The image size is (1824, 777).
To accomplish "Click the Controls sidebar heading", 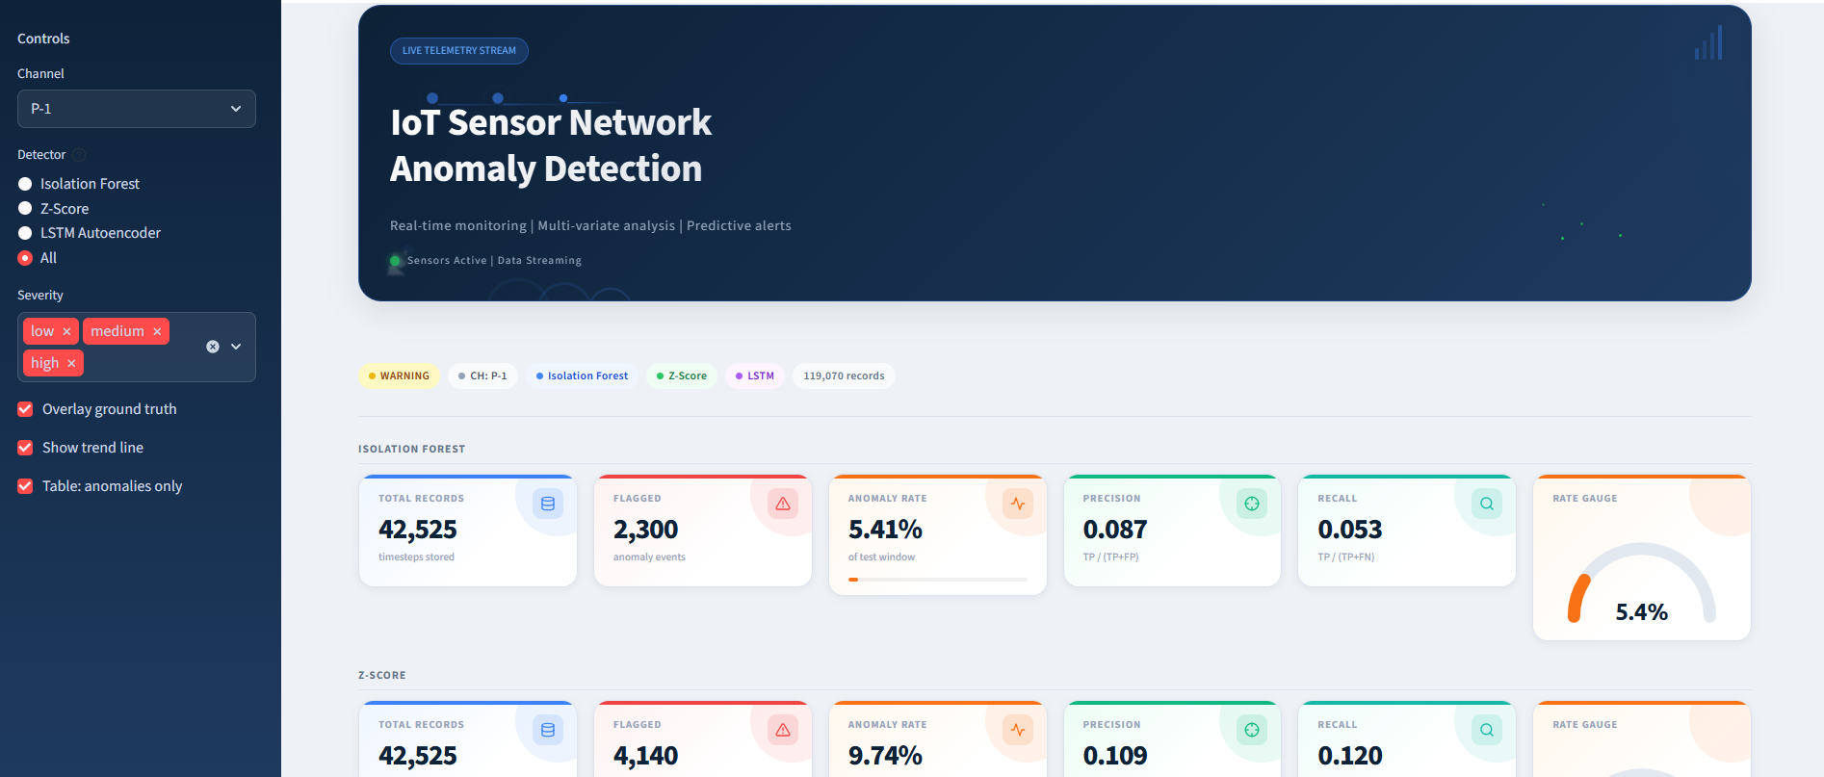I will point(43,39).
